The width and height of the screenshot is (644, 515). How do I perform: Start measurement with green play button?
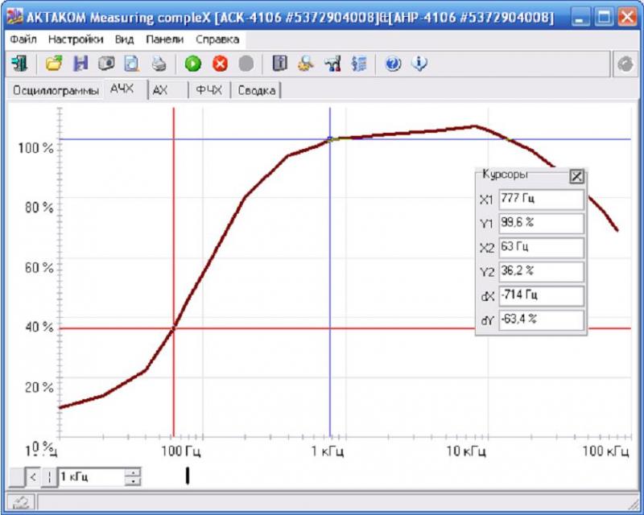pos(193,64)
